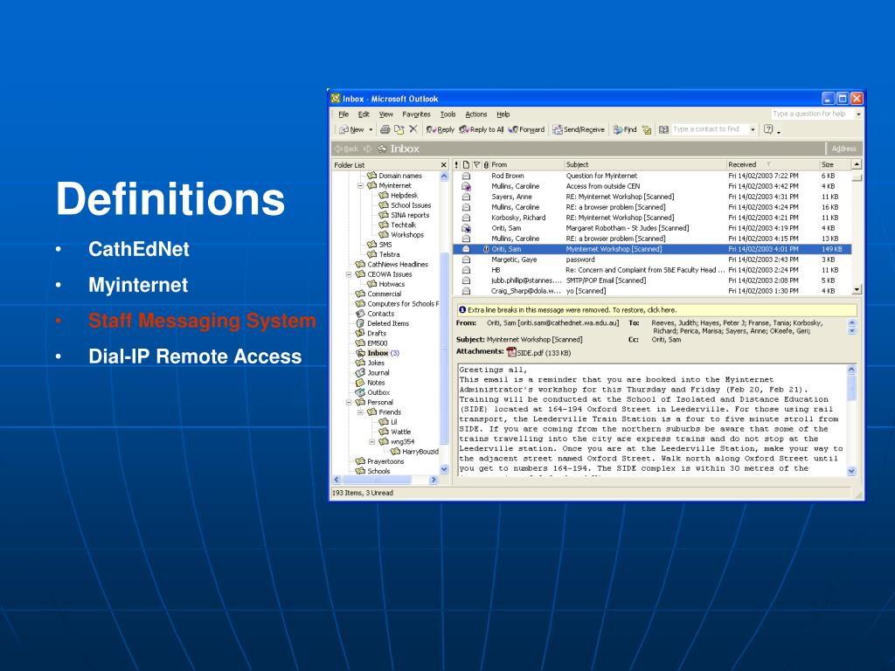Sort messages by the Subject column

[645, 164]
